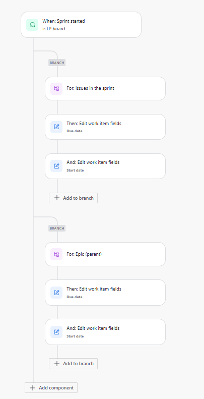Open the 'For: Issues in the sprint' component
Viewport: 204px width, 399px height.
(x=105, y=89)
